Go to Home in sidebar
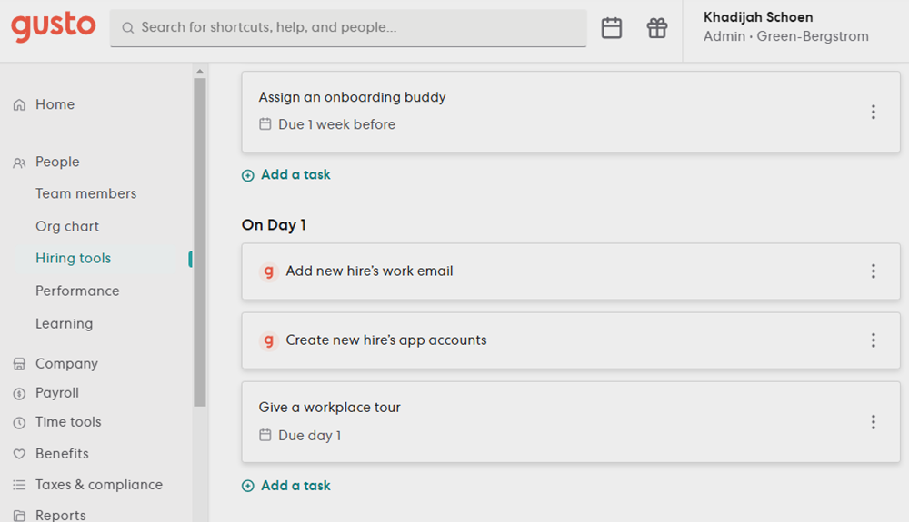This screenshot has height=522, width=909. pyautogui.click(x=55, y=104)
